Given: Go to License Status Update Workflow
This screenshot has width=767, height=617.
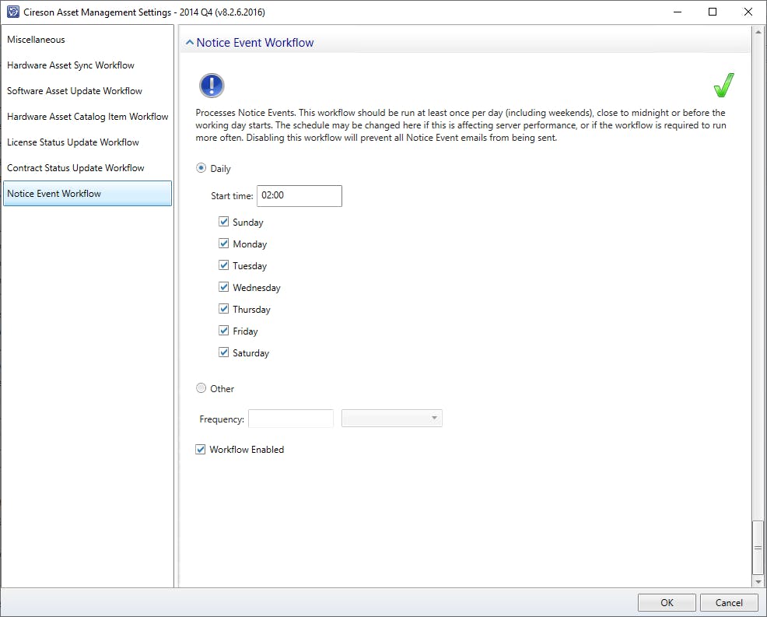Looking at the screenshot, I should (73, 142).
